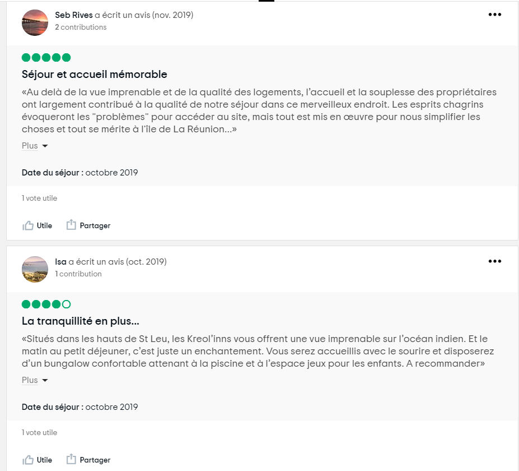Open Seb Rives' profile avatar
Image resolution: width=519 pixels, height=471 pixels.
coord(35,22)
